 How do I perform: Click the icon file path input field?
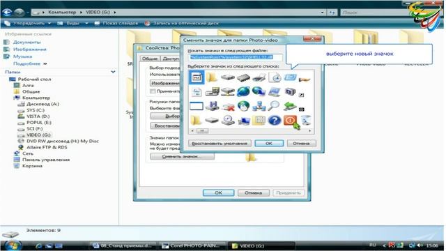click(x=236, y=57)
